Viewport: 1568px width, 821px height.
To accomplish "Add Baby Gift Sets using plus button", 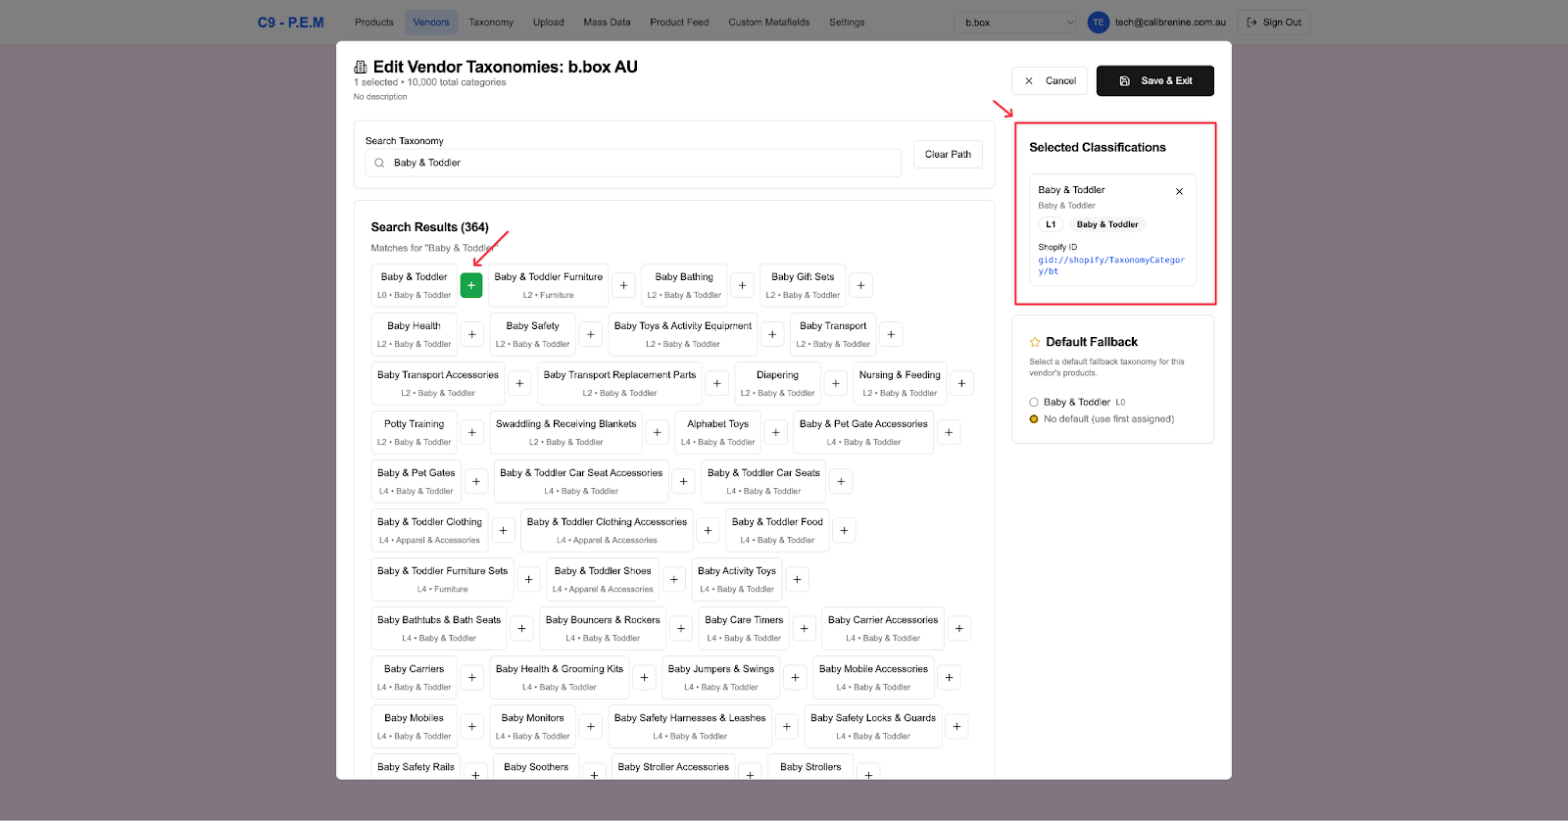I will 860,285.
